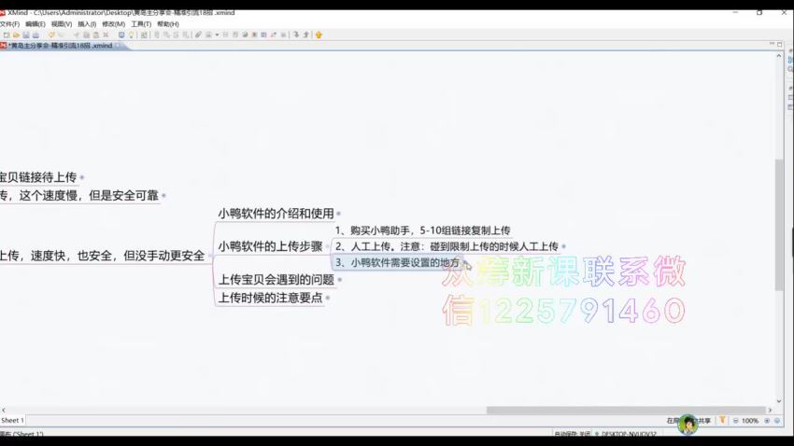
Task: Click the vertical scrollbar down arrow
Action: click(779, 401)
